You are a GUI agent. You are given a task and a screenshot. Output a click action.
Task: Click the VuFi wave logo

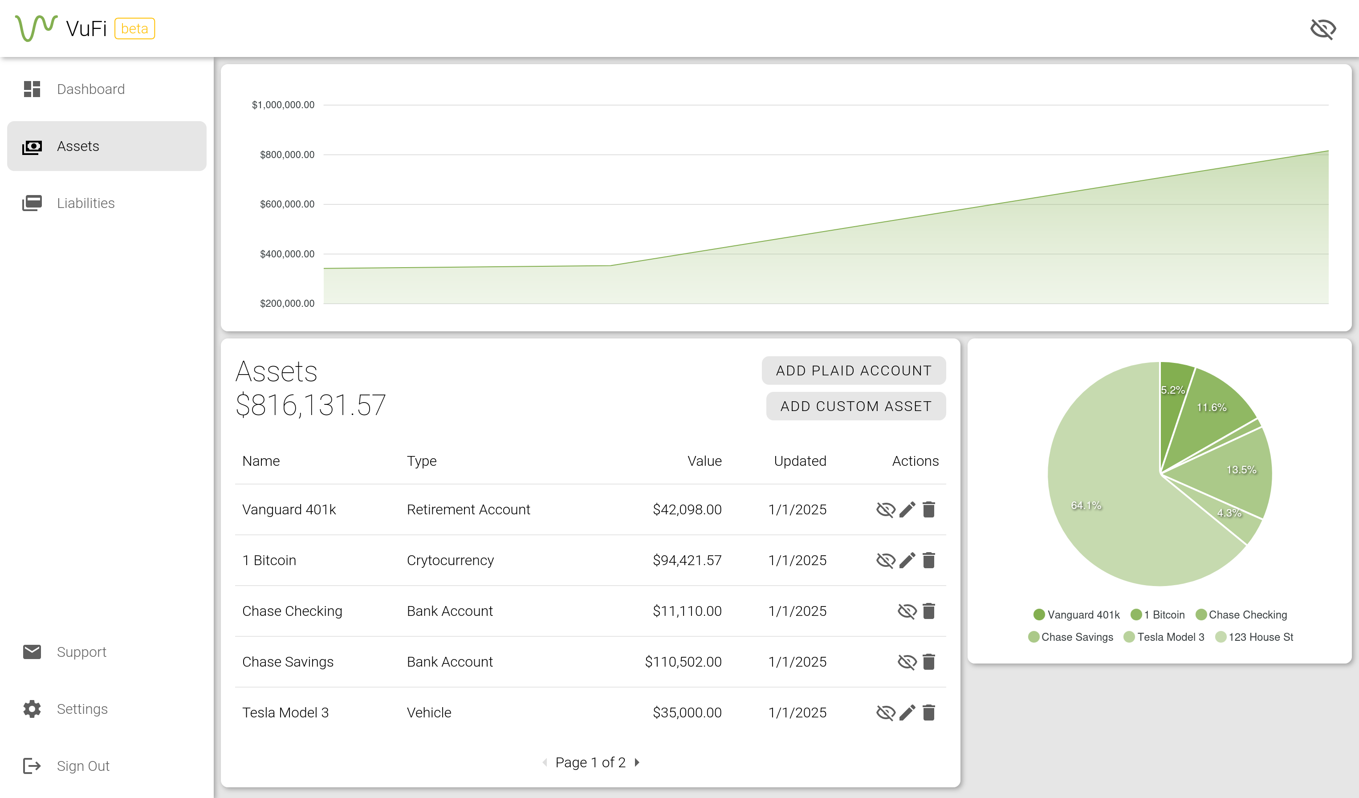click(36, 28)
